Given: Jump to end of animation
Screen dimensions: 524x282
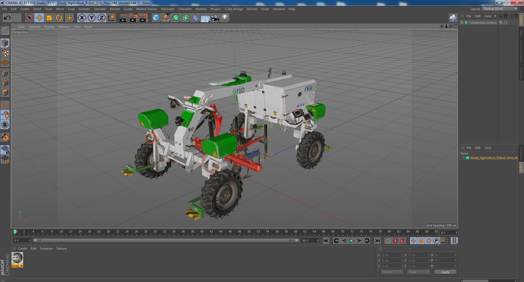Looking at the screenshot, I should point(377,241).
